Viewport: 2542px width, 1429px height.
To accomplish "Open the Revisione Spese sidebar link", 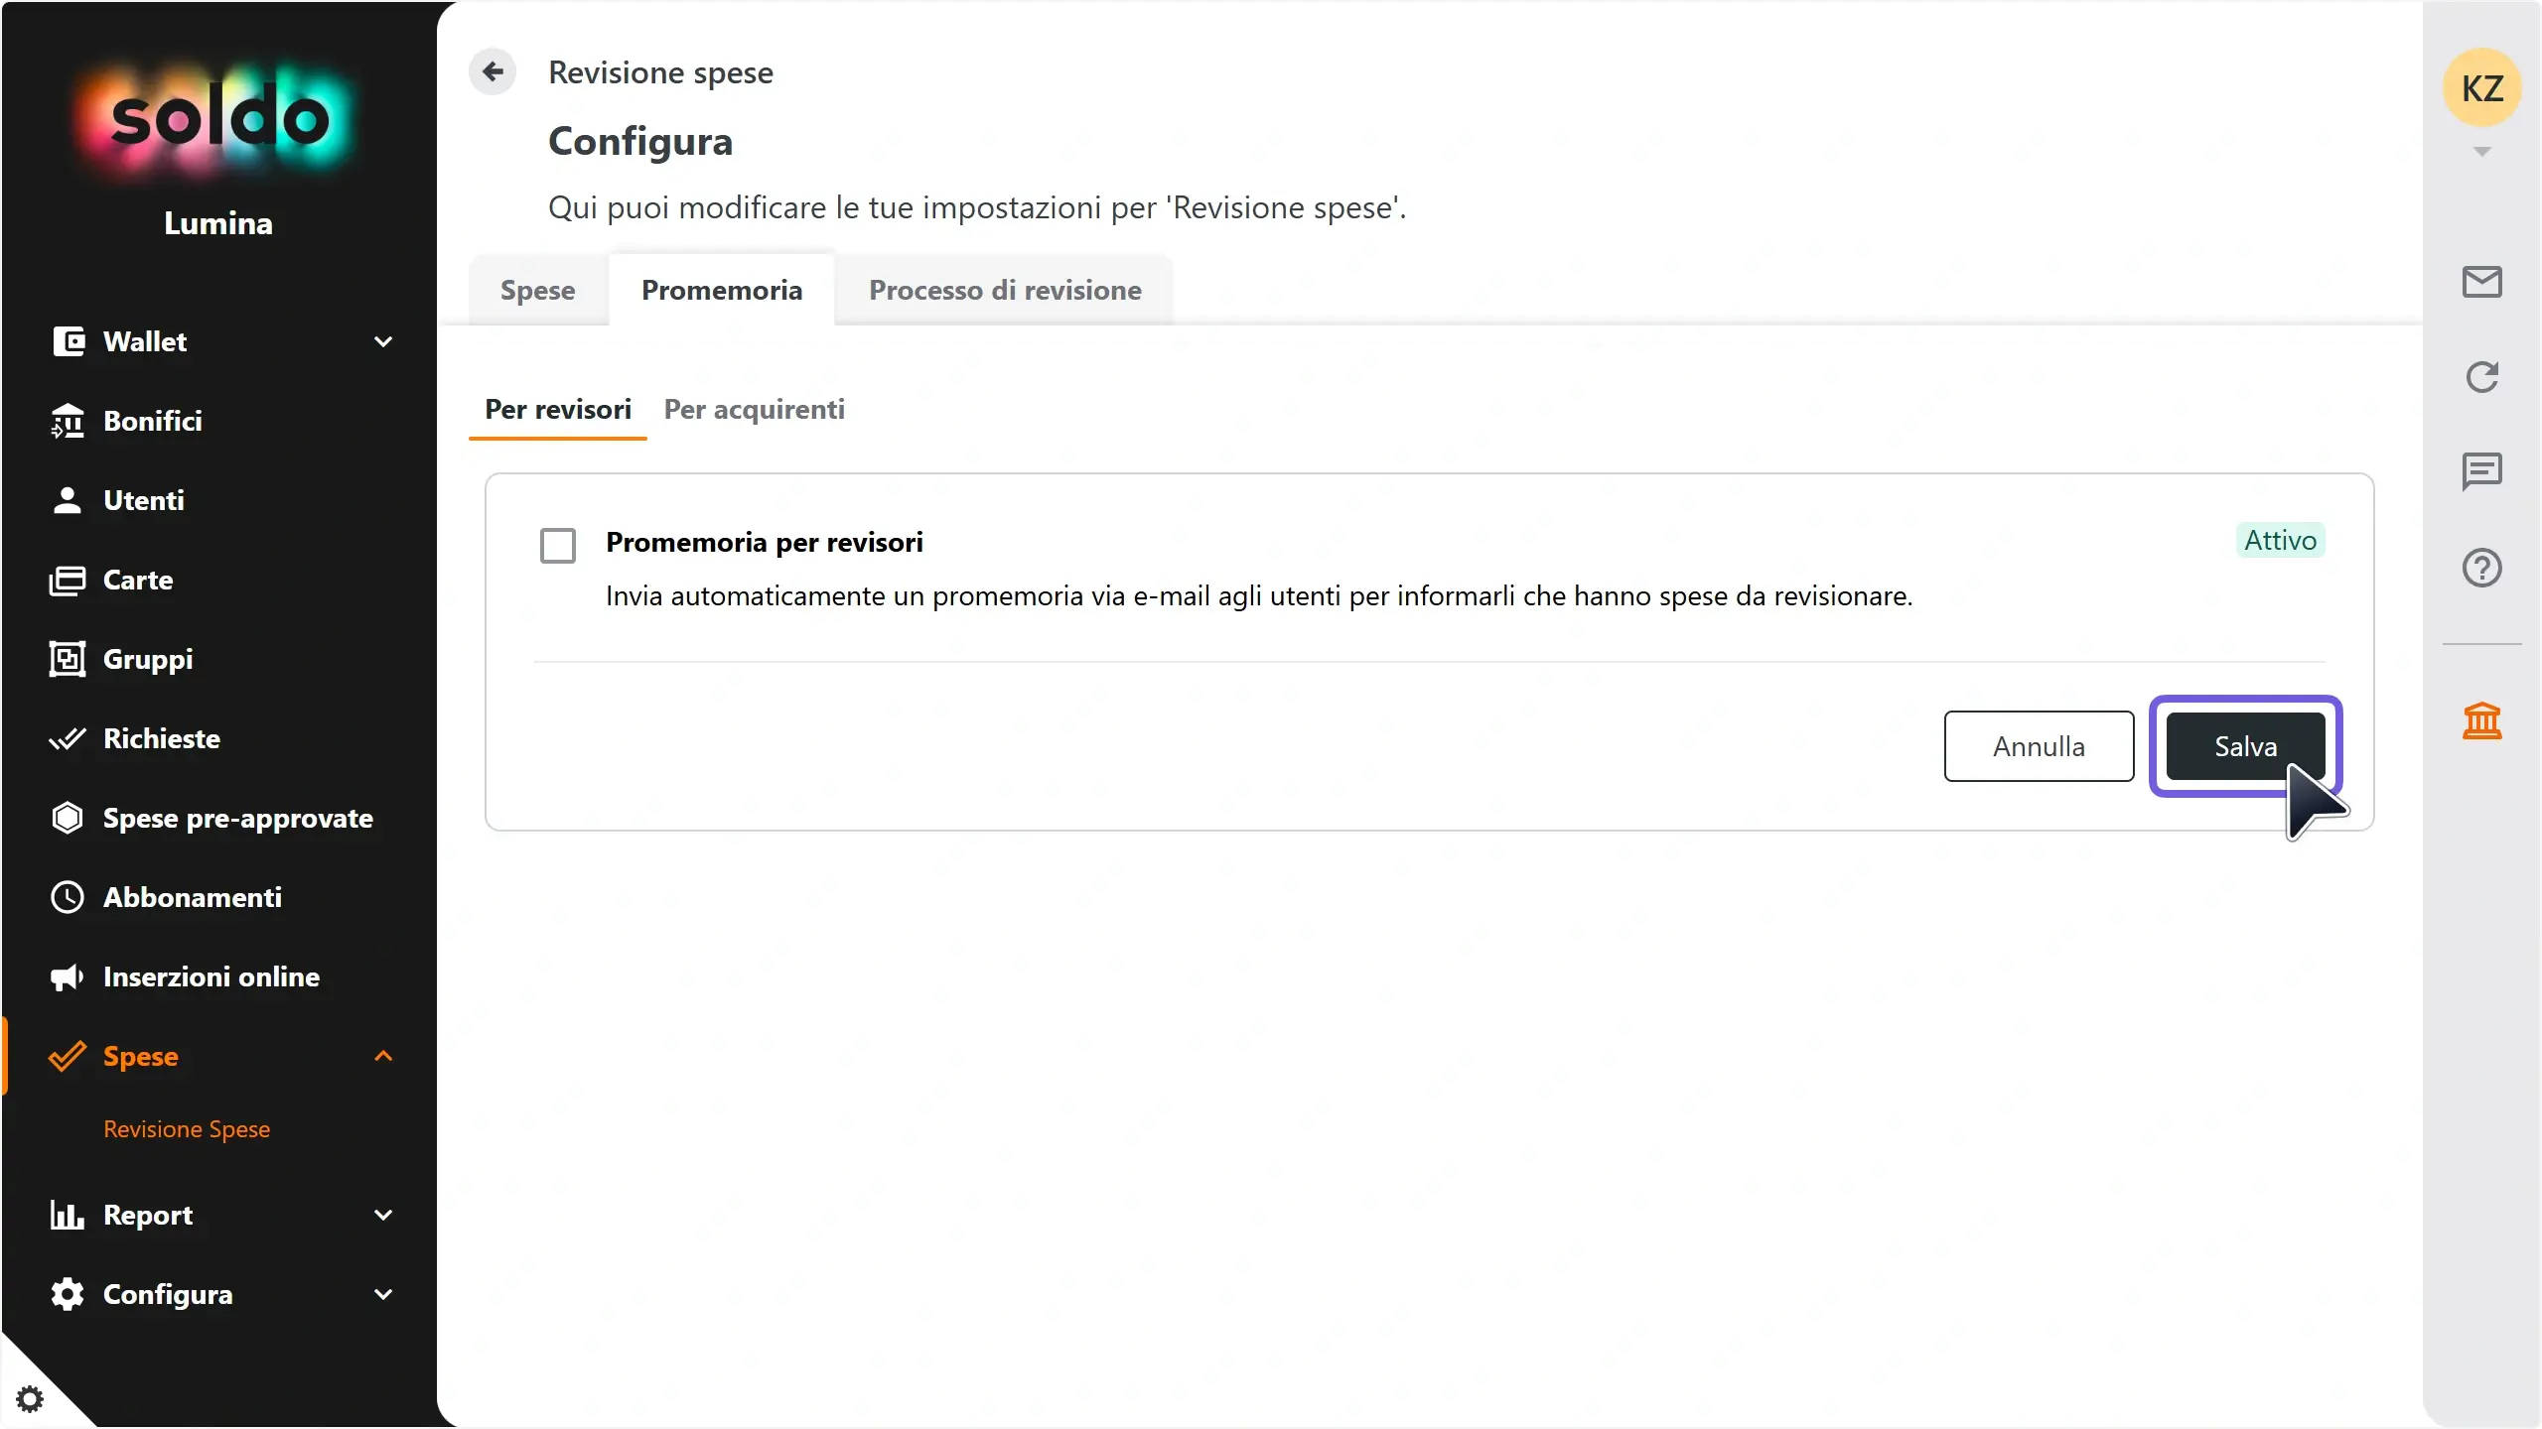I will 187,1129.
